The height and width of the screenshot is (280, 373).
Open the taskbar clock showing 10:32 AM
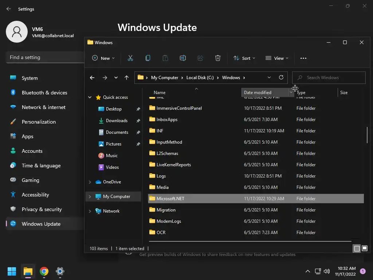345,271
